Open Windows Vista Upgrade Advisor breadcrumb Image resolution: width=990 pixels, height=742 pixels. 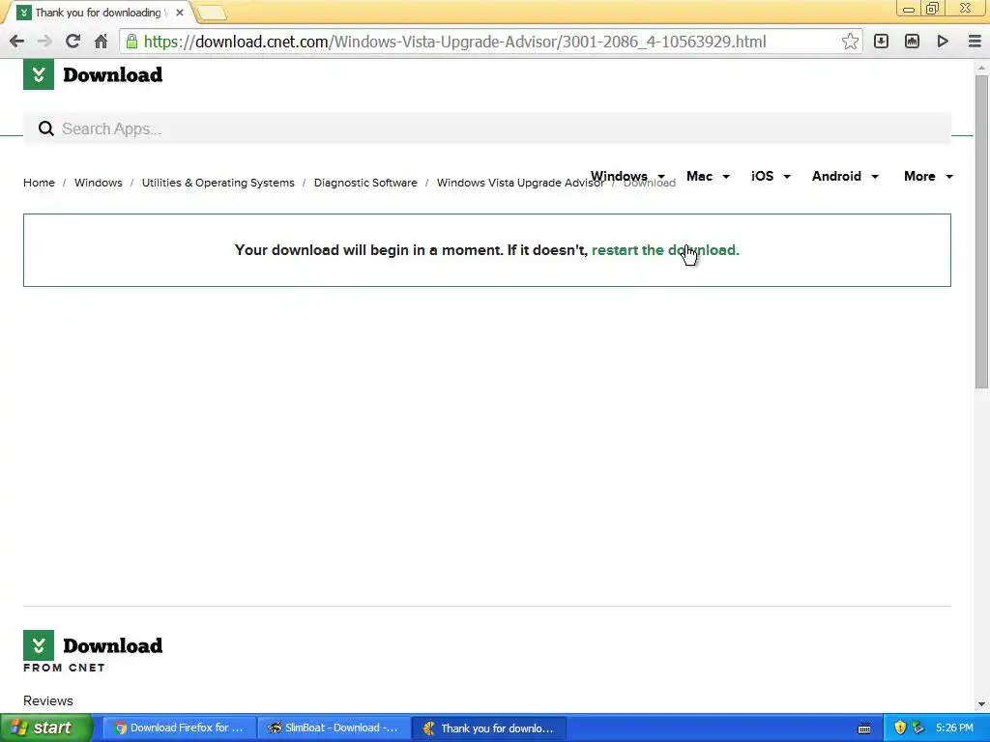click(520, 183)
